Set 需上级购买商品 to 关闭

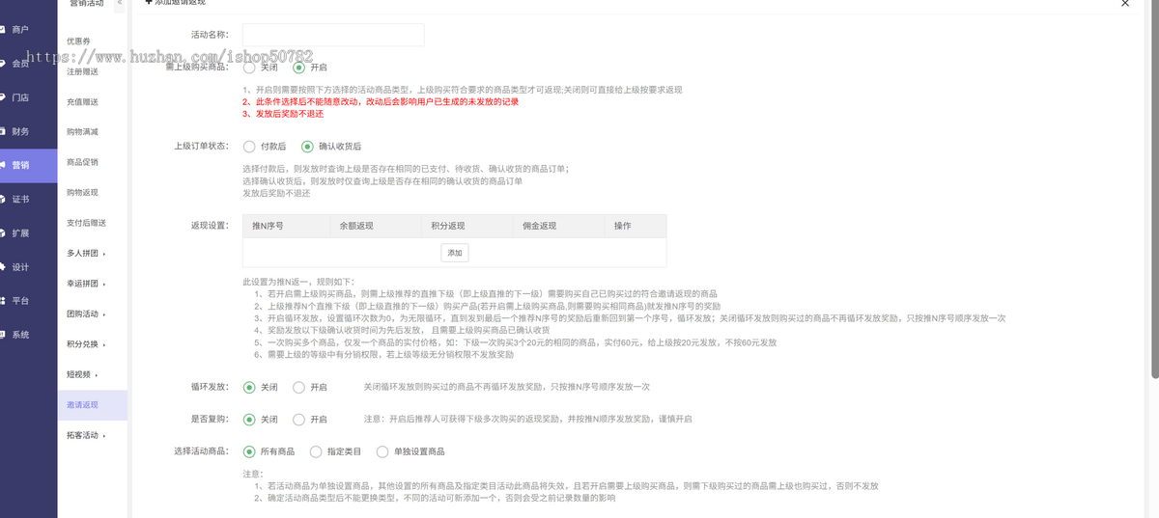261,68
